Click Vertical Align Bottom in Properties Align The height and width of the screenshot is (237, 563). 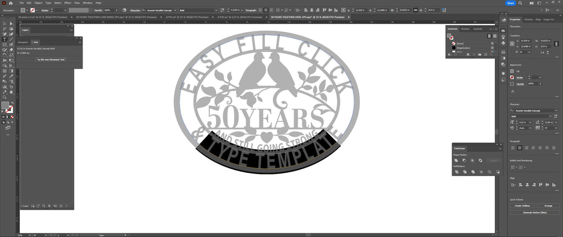pos(554,185)
